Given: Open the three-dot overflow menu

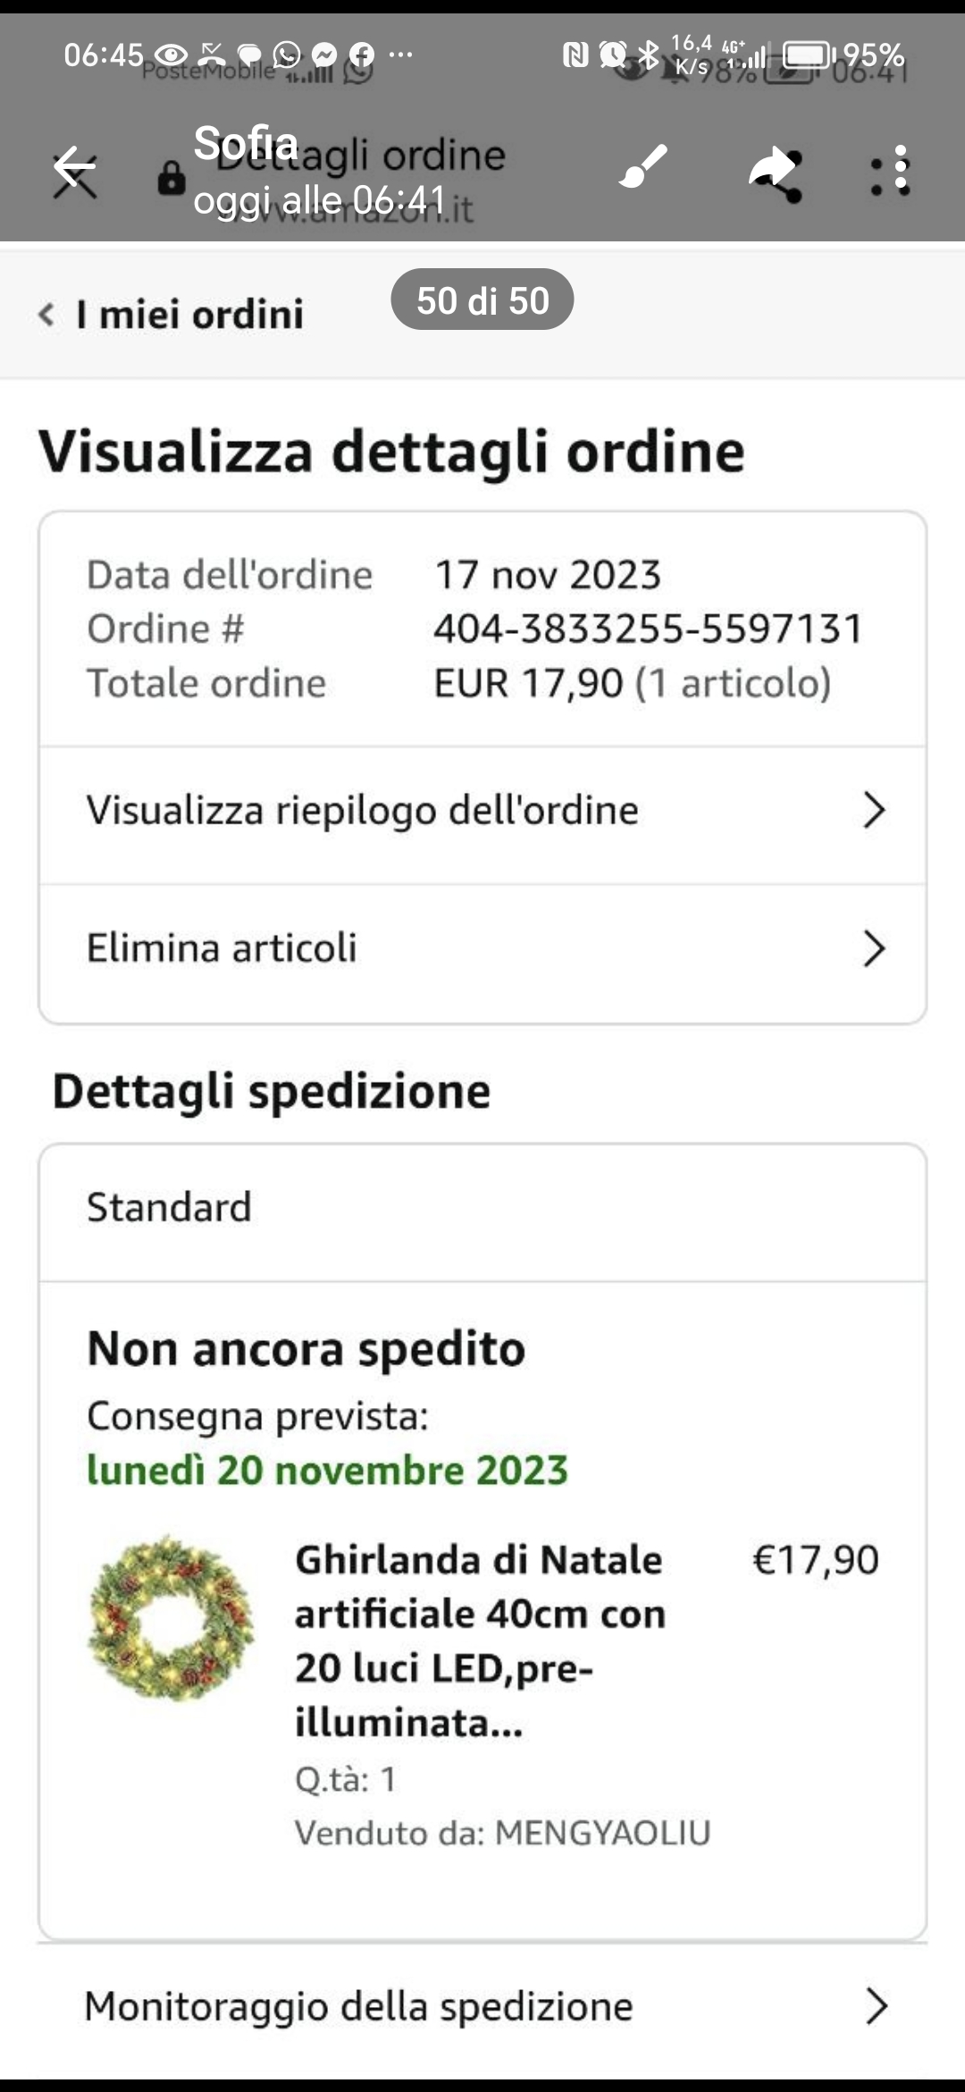Looking at the screenshot, I should pos(891,170).
